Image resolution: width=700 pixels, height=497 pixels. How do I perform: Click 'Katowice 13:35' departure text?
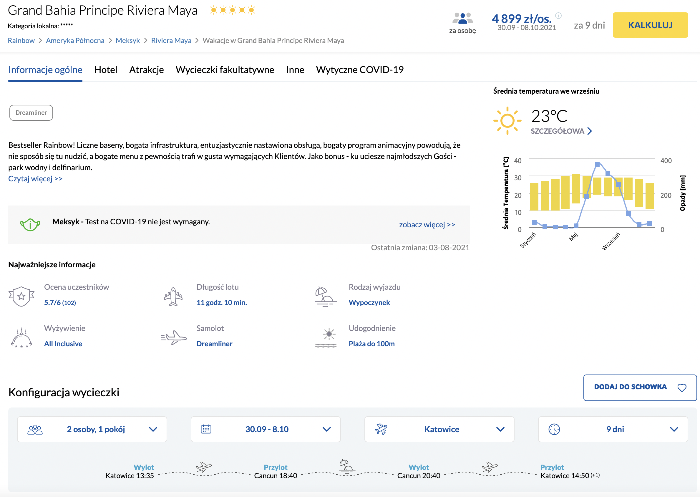click(x=130, y=476)
